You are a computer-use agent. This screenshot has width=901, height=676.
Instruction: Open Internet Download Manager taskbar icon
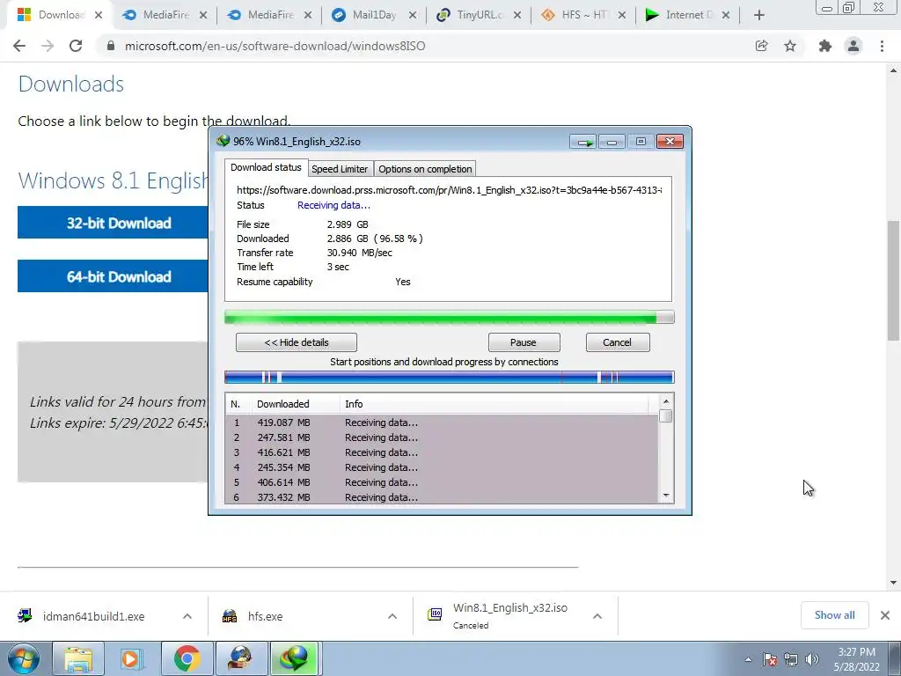pos(294,658)
